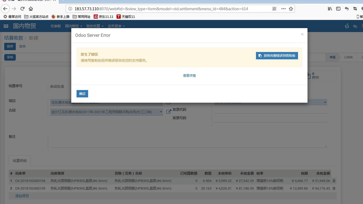Close the Odoo Server Error dialog

pos(302,34)
